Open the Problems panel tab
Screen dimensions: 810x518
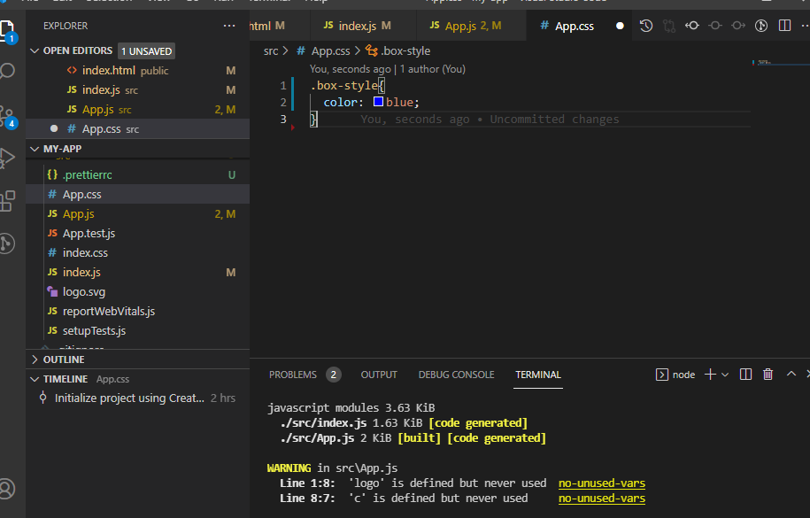293,375
